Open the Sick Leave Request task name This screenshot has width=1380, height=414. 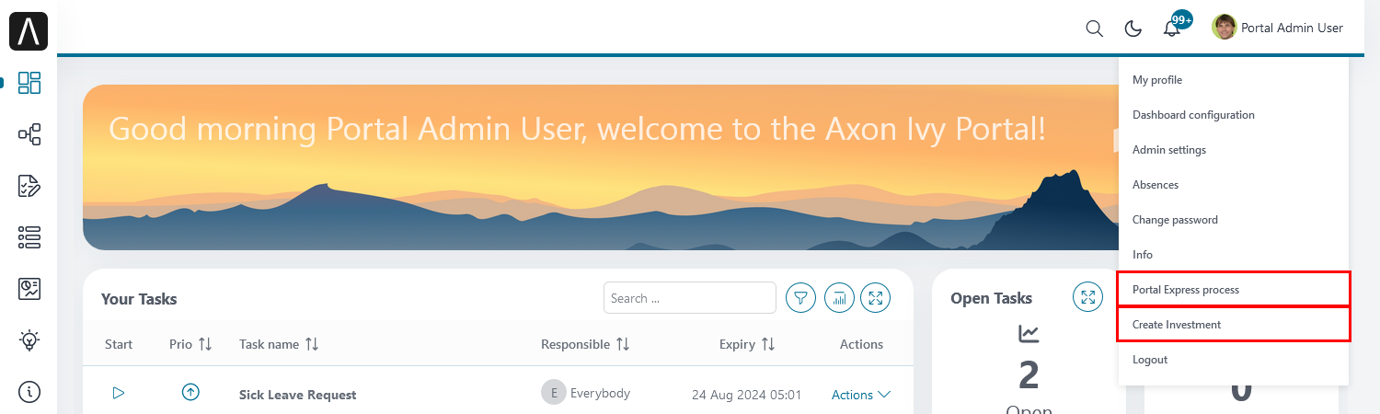[297, 395]
